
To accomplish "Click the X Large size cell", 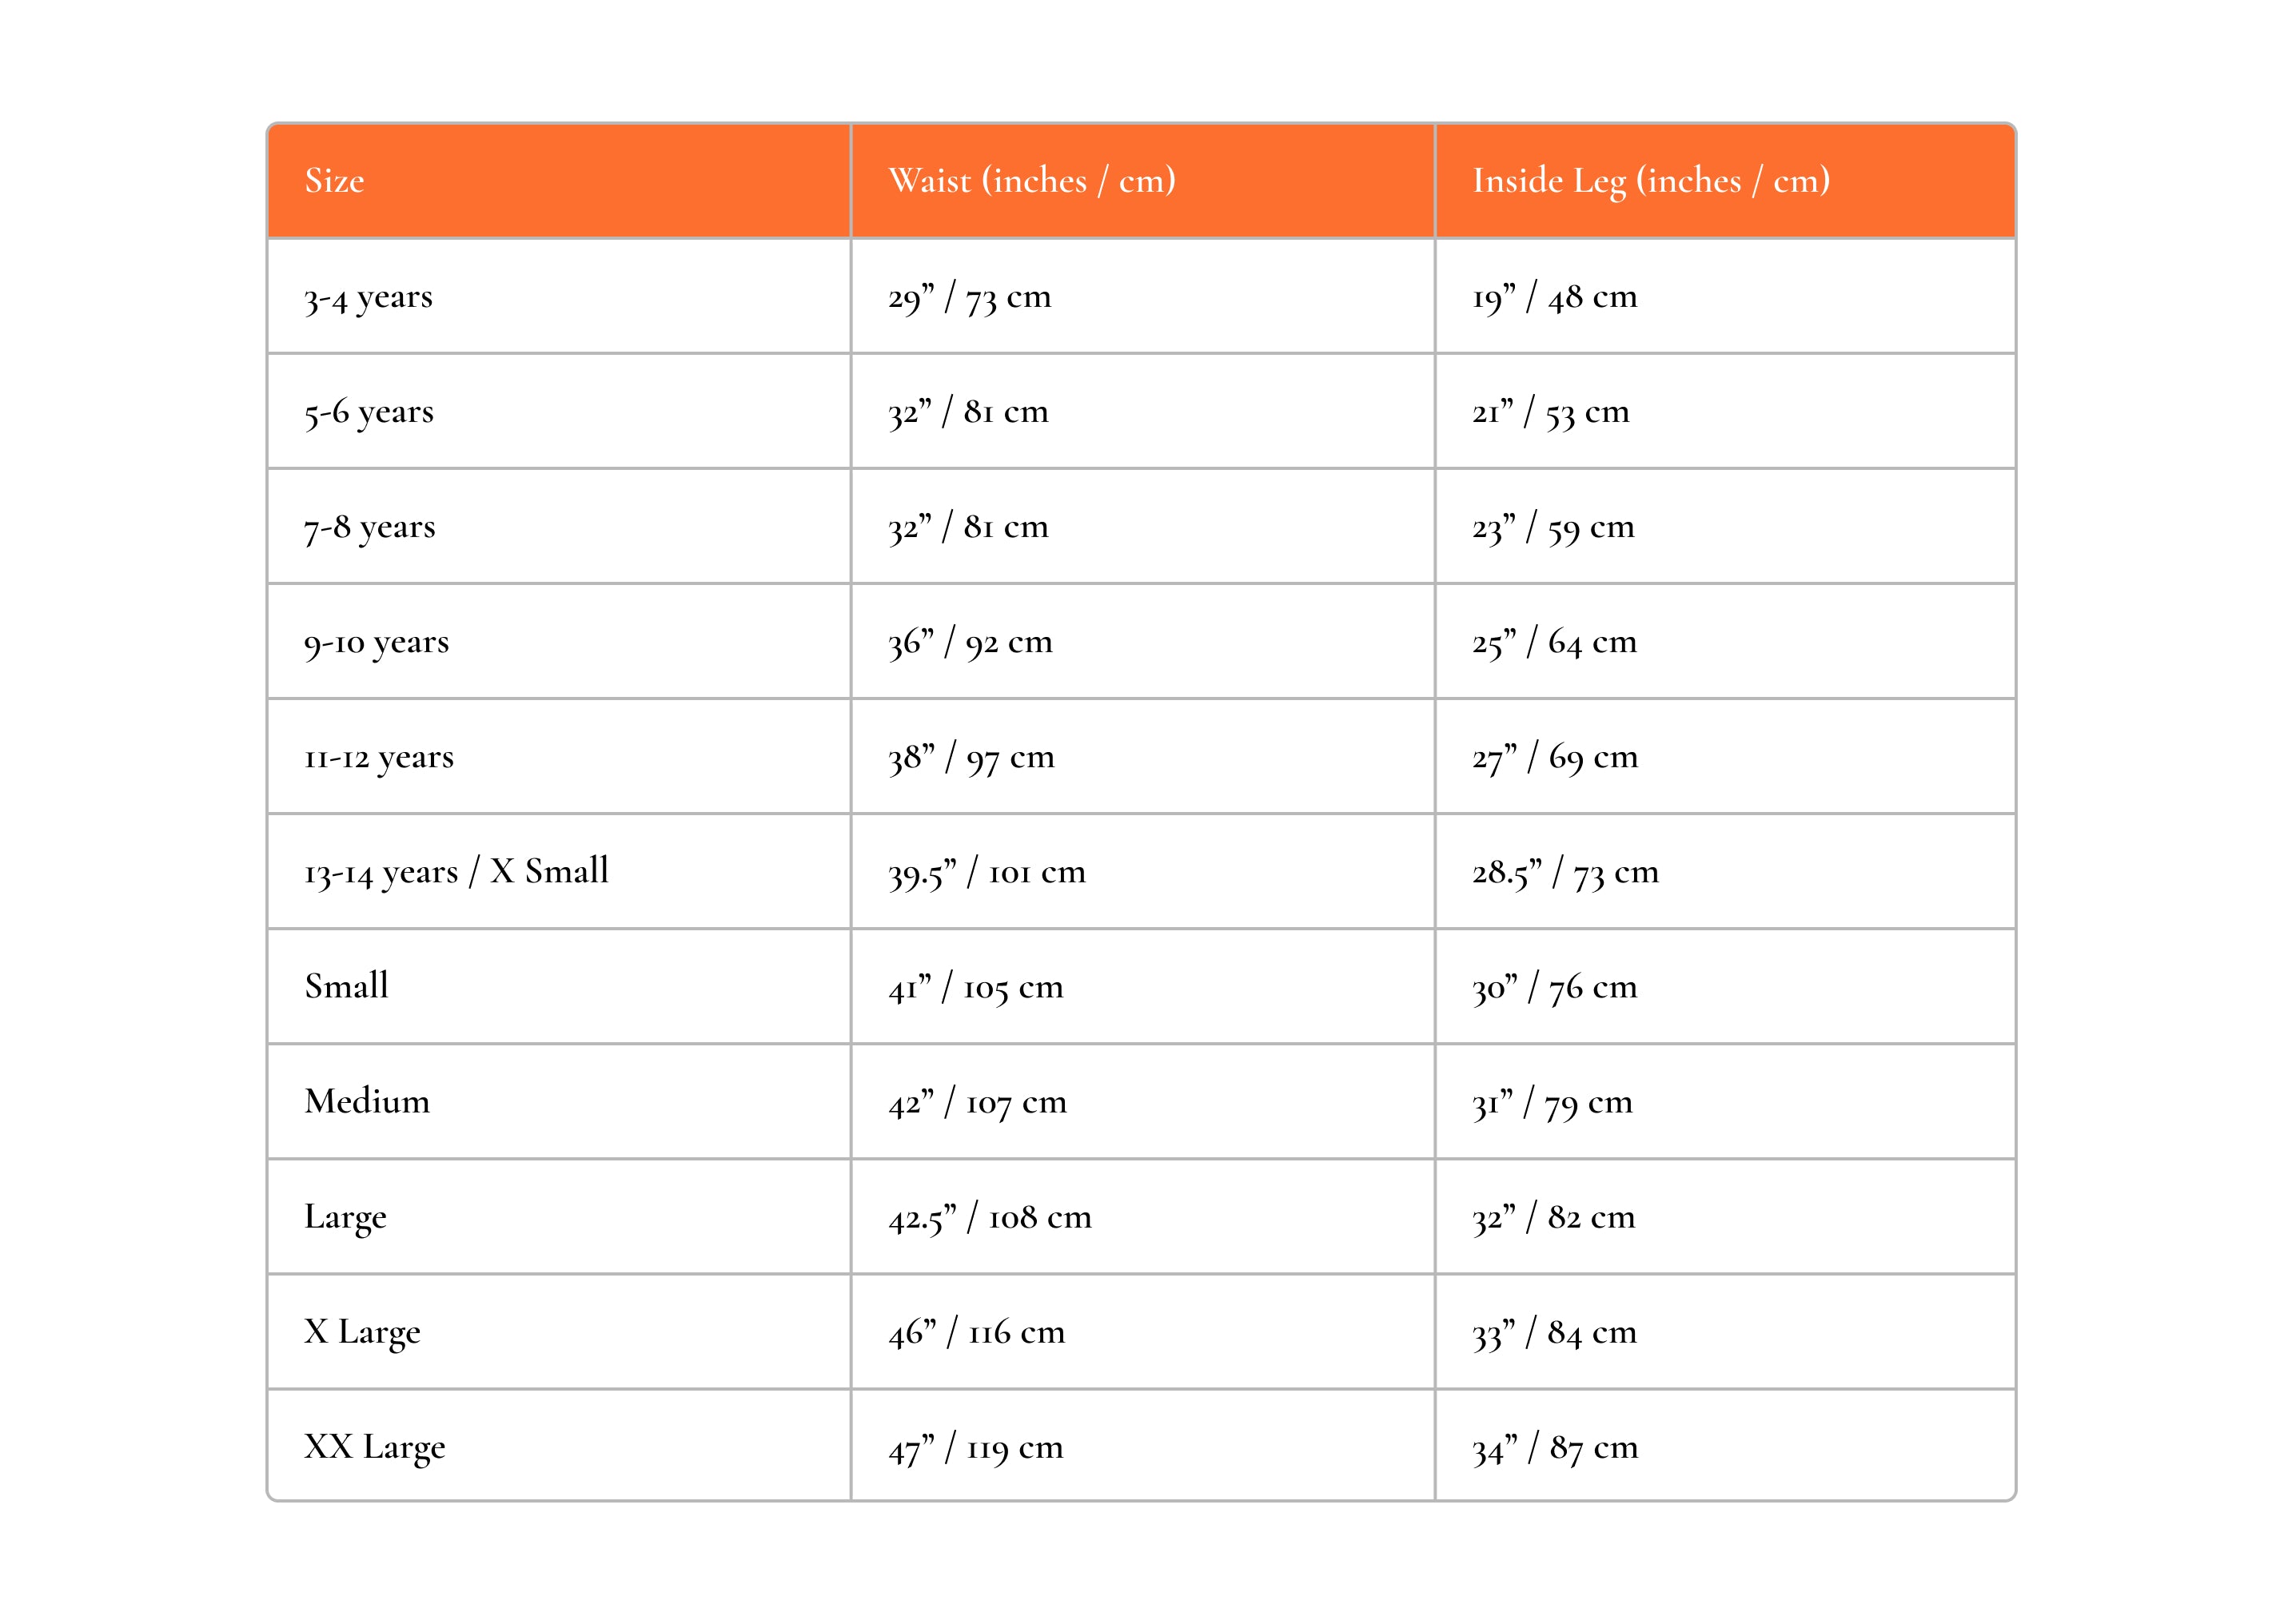I will coord(559,1331).
